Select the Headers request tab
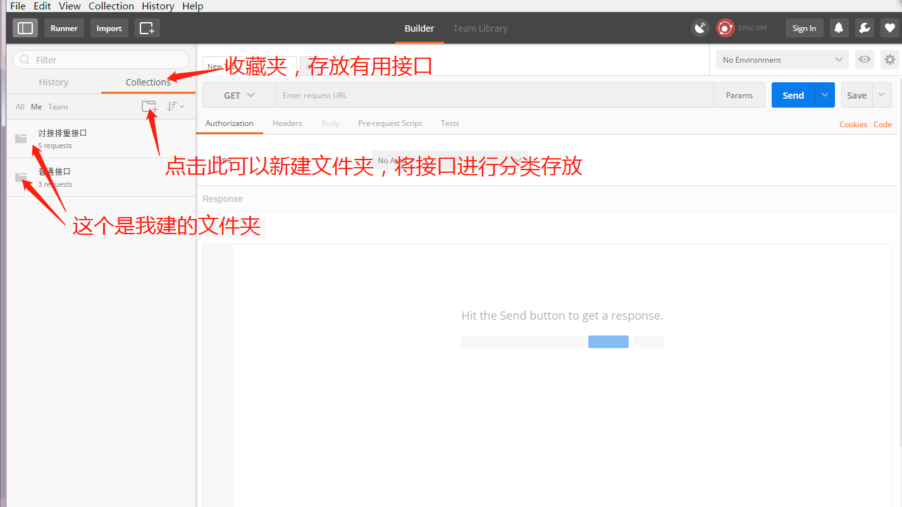The image size is (902, 507). [287, 123]
